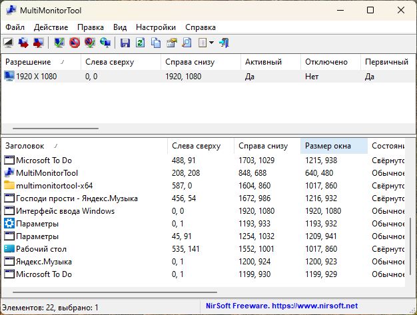Image resolution: width=417 pixels, height=315 pixels.
Task: Click status text Элементов: 22, выбрано: 1
Action: pos(50,308)
